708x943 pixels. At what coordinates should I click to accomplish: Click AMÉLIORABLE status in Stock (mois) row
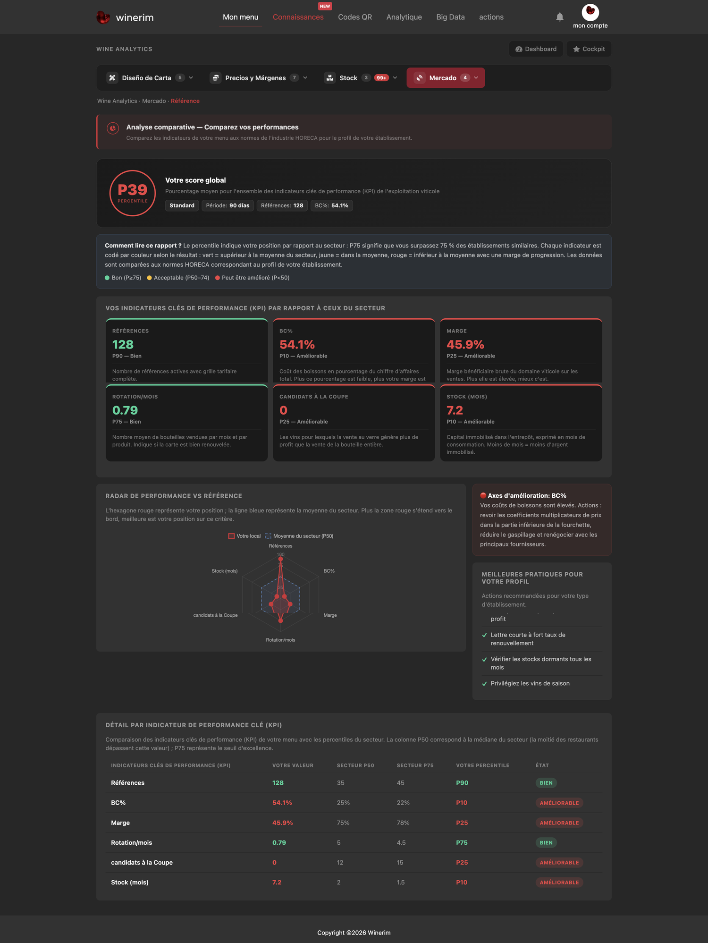[559, 882]
